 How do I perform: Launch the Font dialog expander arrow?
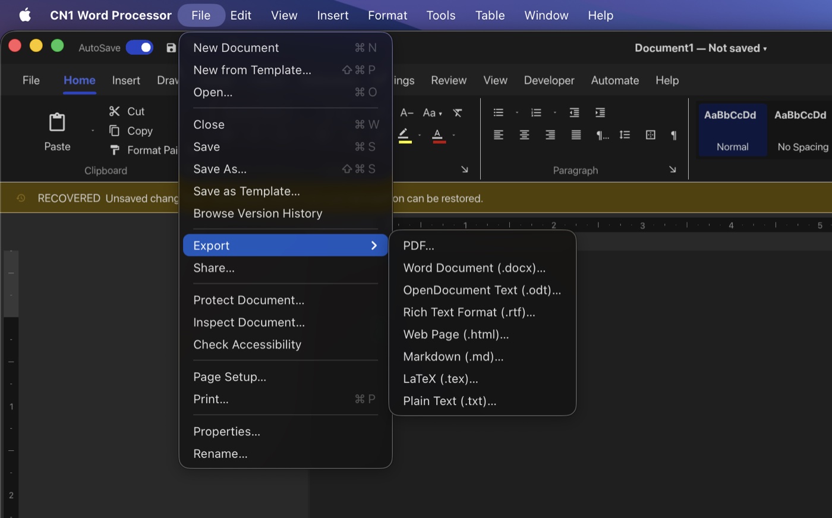click(464, 169)
